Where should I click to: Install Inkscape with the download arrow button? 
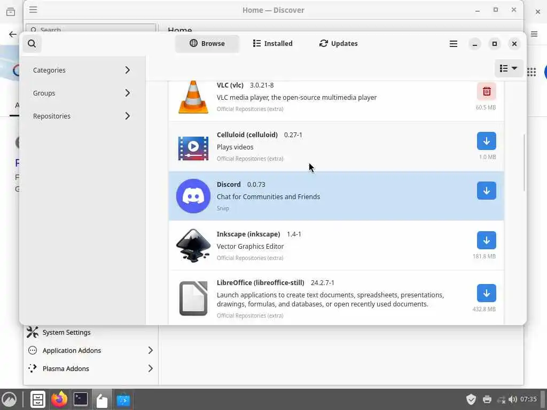(x=486, y=240)
